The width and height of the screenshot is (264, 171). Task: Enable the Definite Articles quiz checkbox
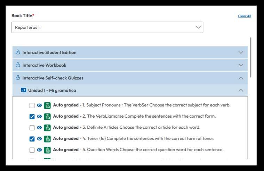[32, 128]
